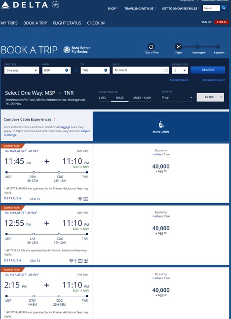Click the FROM field location pin icon
Viewport: 231px width, 319px height.
[x=67, y=71]
